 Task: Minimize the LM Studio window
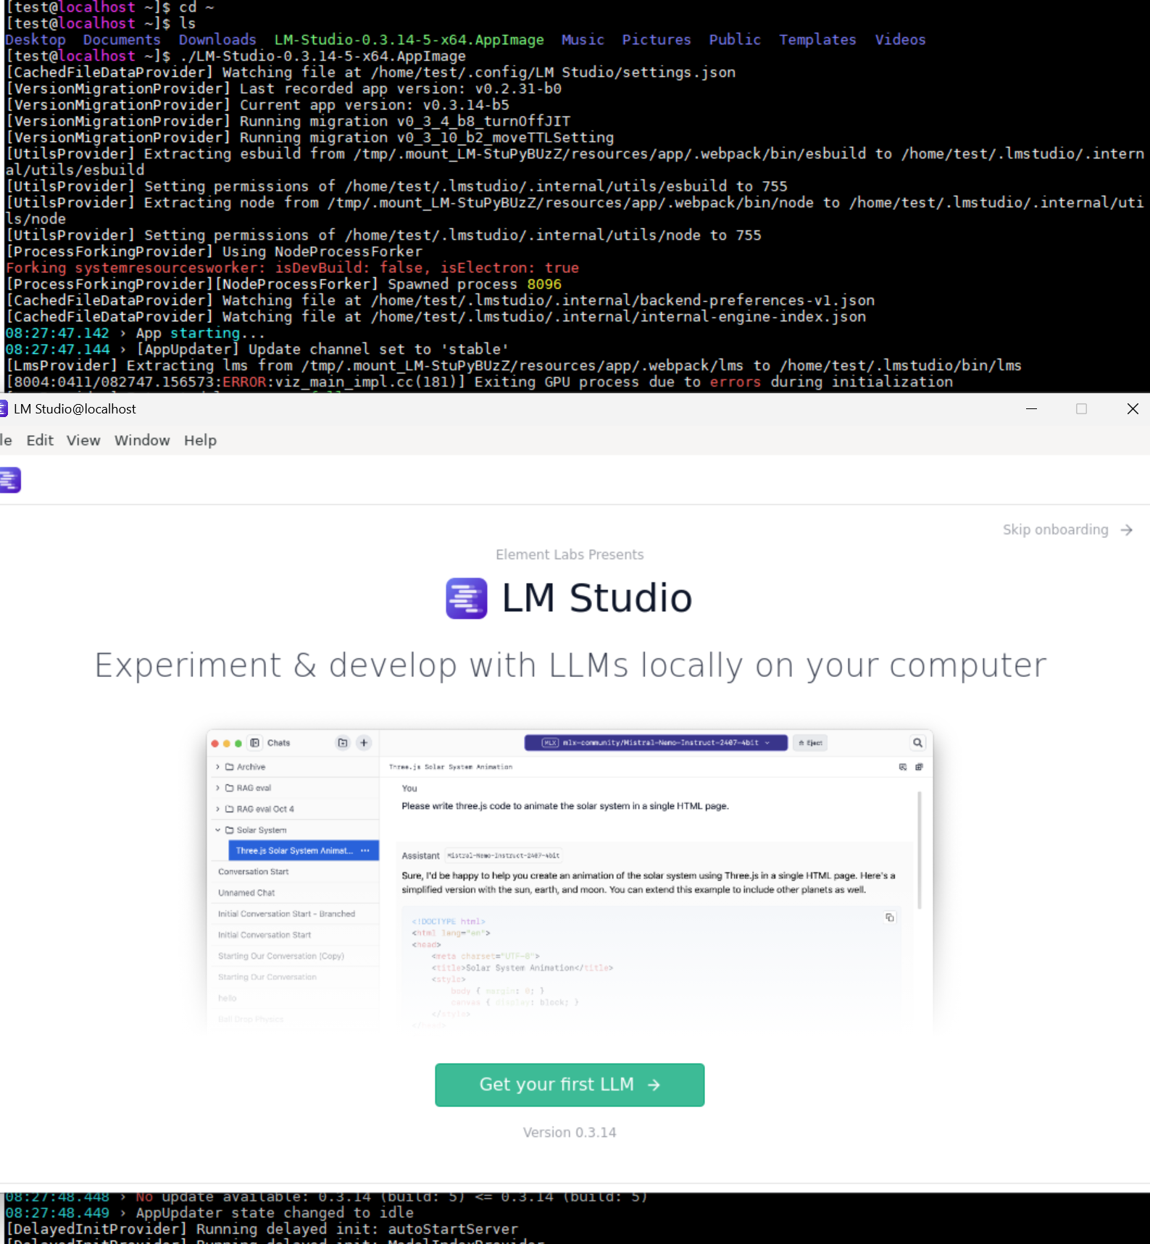[1031, 409]
